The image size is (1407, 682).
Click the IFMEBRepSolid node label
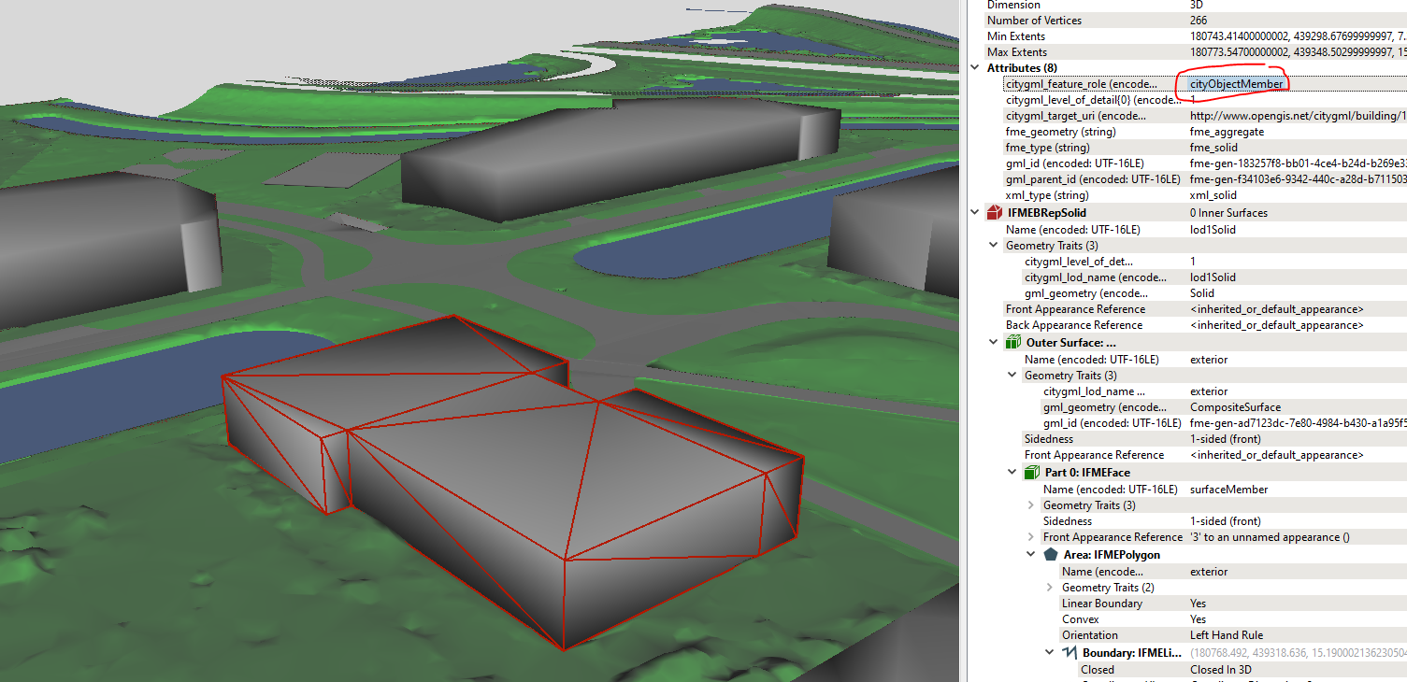point(1046,213)
